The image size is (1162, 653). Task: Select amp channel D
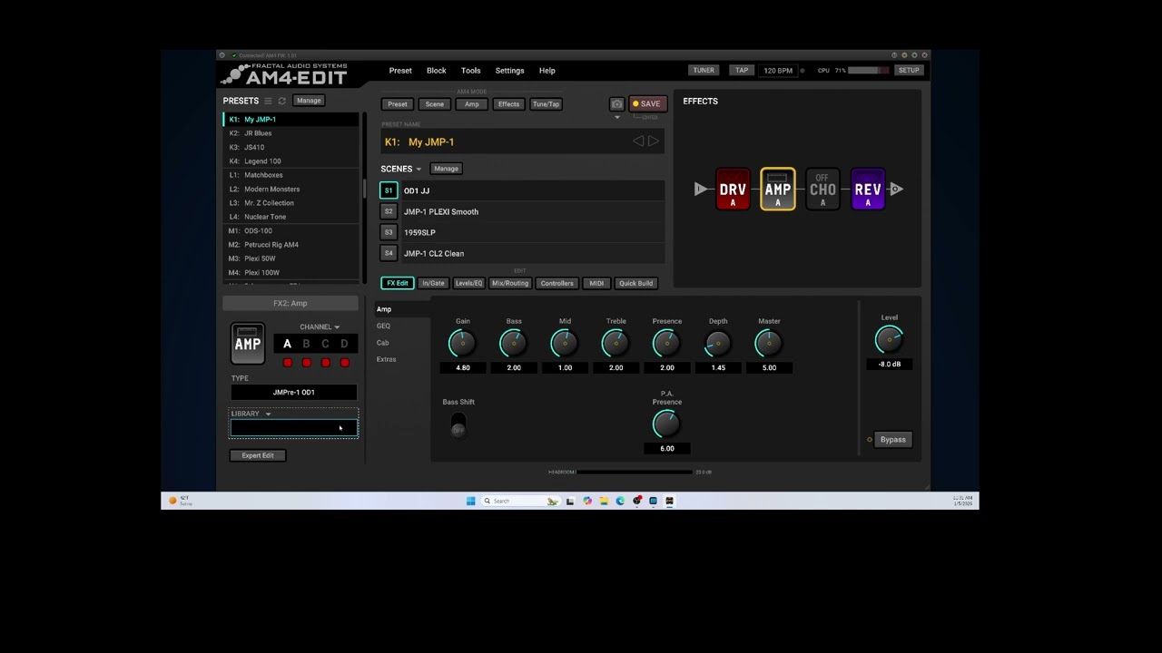[345, 344]
